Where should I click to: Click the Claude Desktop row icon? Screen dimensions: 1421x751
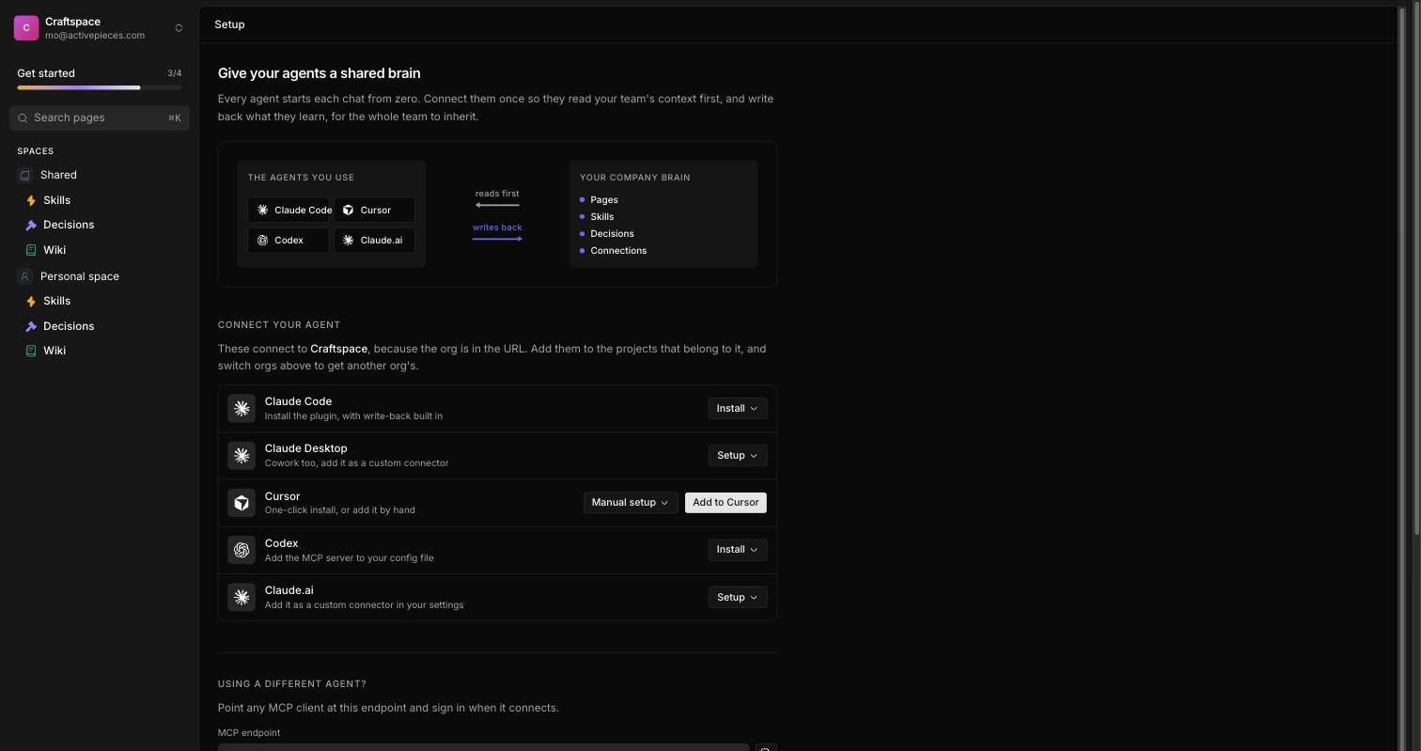tap(242, 456)
